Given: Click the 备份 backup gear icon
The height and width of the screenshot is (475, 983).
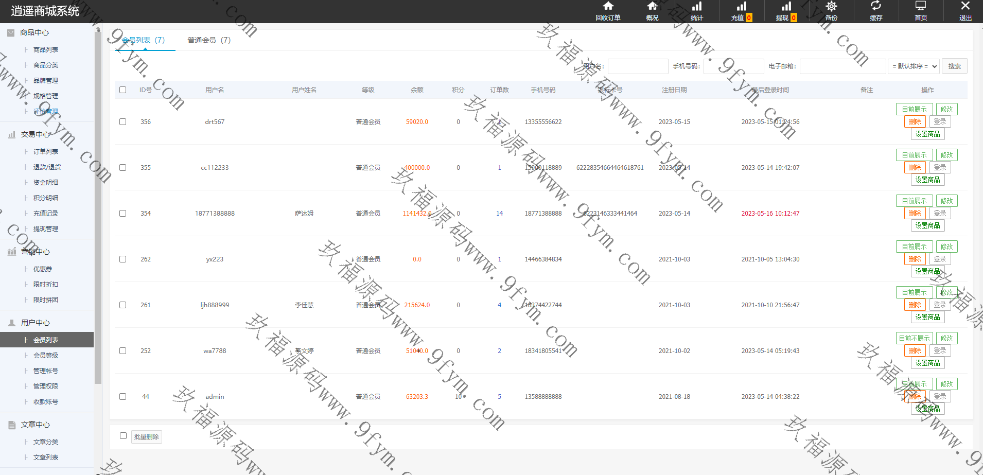Looking at the screenshot, I should [831, 7].
